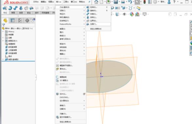The width and height of the screenshot is (192, 124).
Task: Click the Boundary Boss/Base toolbar icon
Action: point(26,8)
